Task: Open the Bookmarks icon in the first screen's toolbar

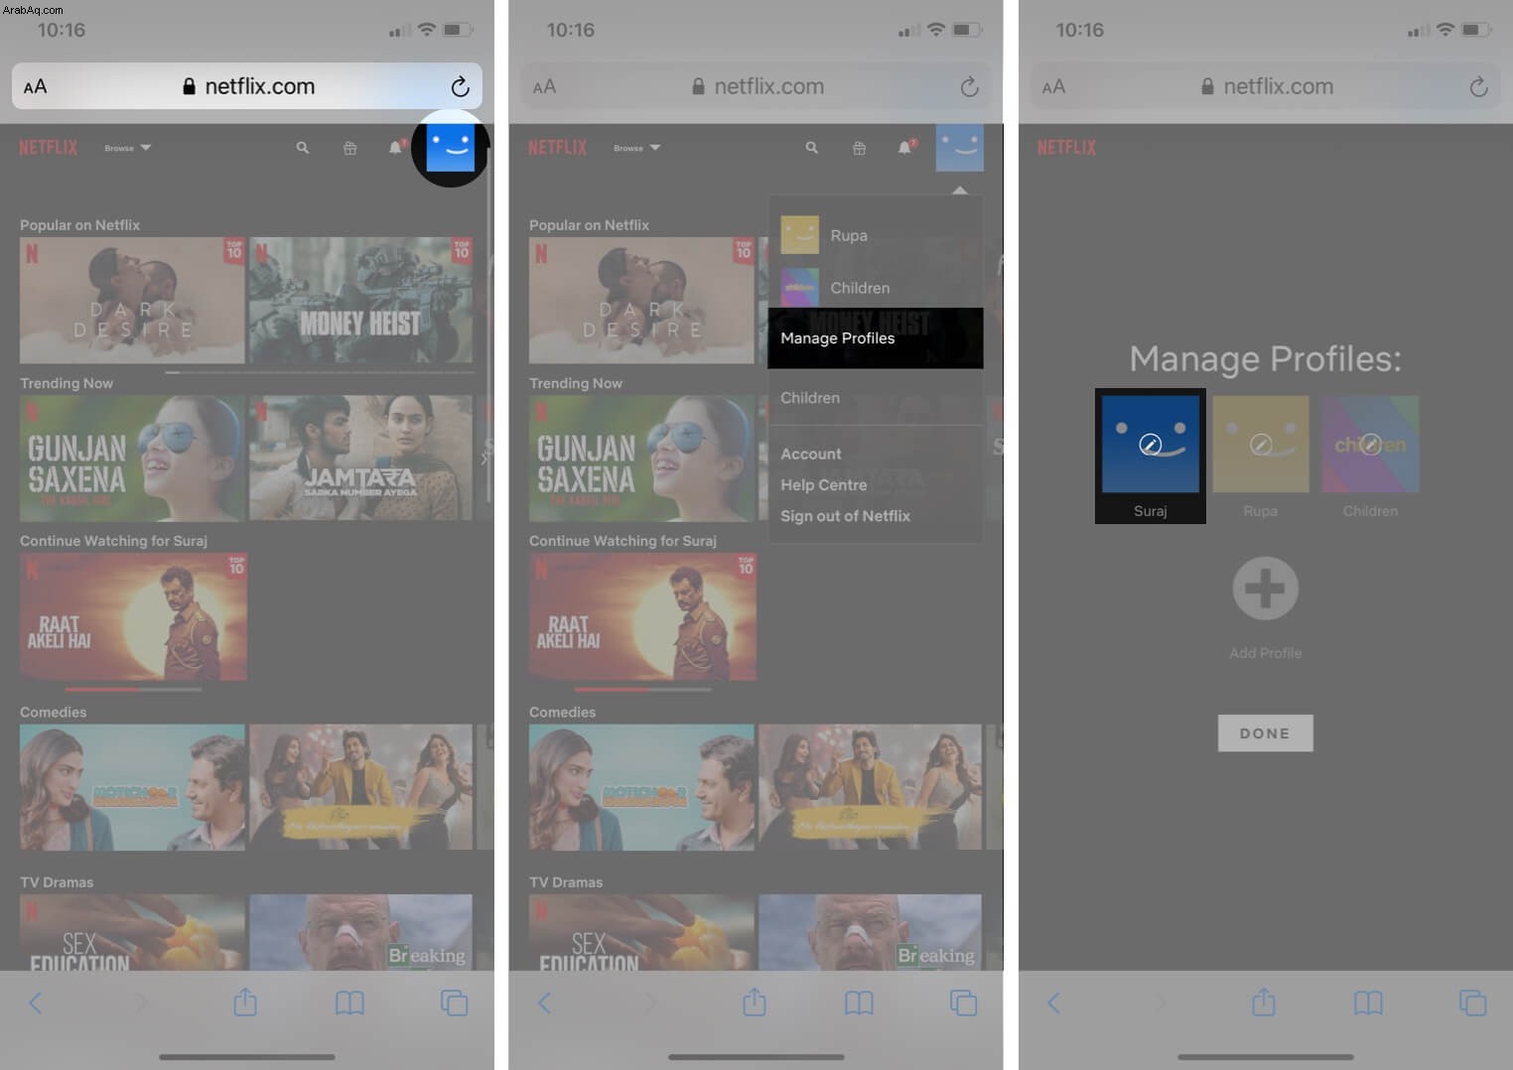Action: (349, 1003)
